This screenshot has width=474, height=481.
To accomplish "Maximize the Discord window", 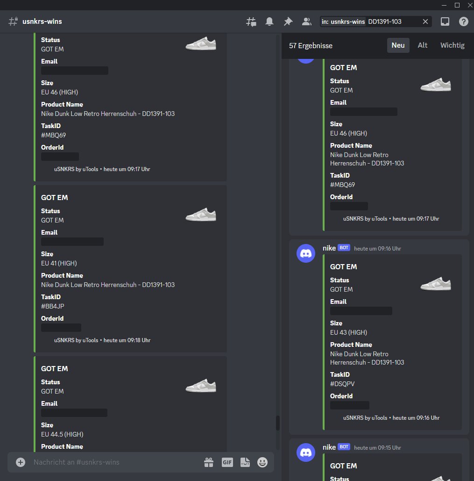I will coord(457,5).
